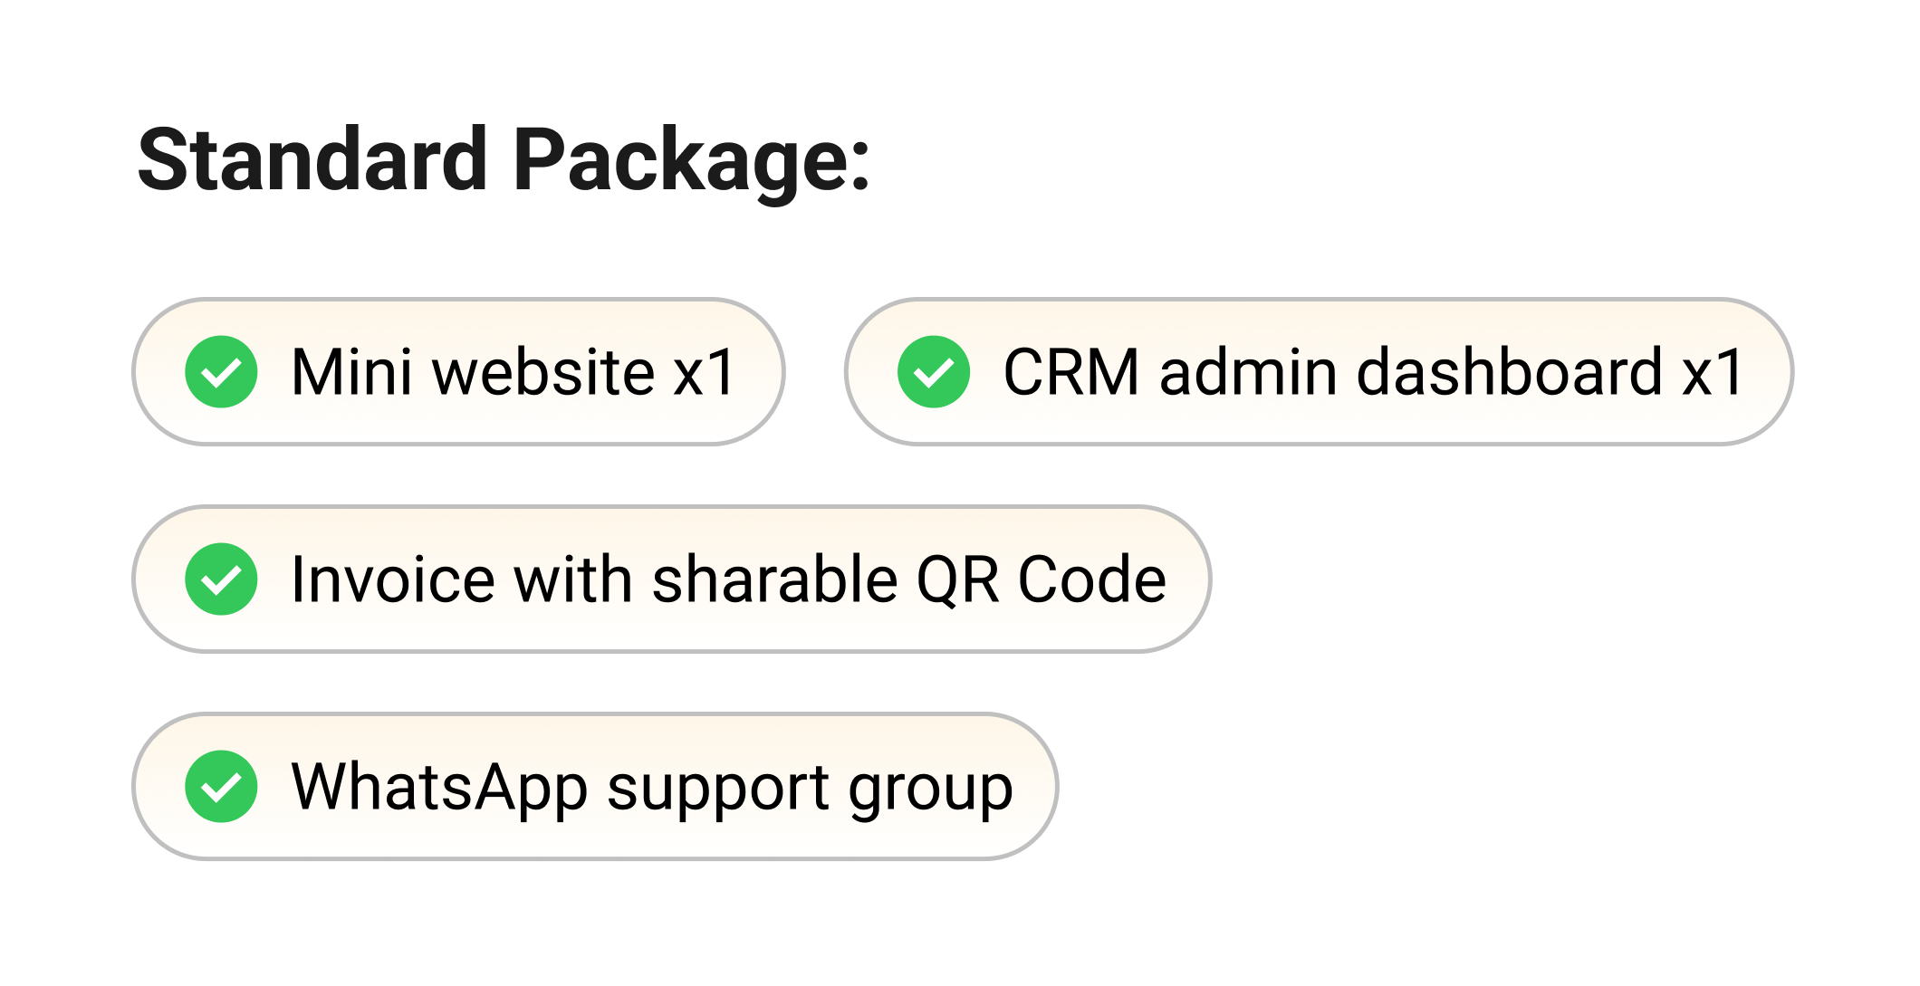Click the word dashboard in the CRM pill
Screen dimensions: 1920x986
(x=1509, y=372)
